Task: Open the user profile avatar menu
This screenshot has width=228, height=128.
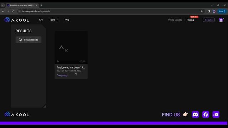Action: click(x=221, y=20)
